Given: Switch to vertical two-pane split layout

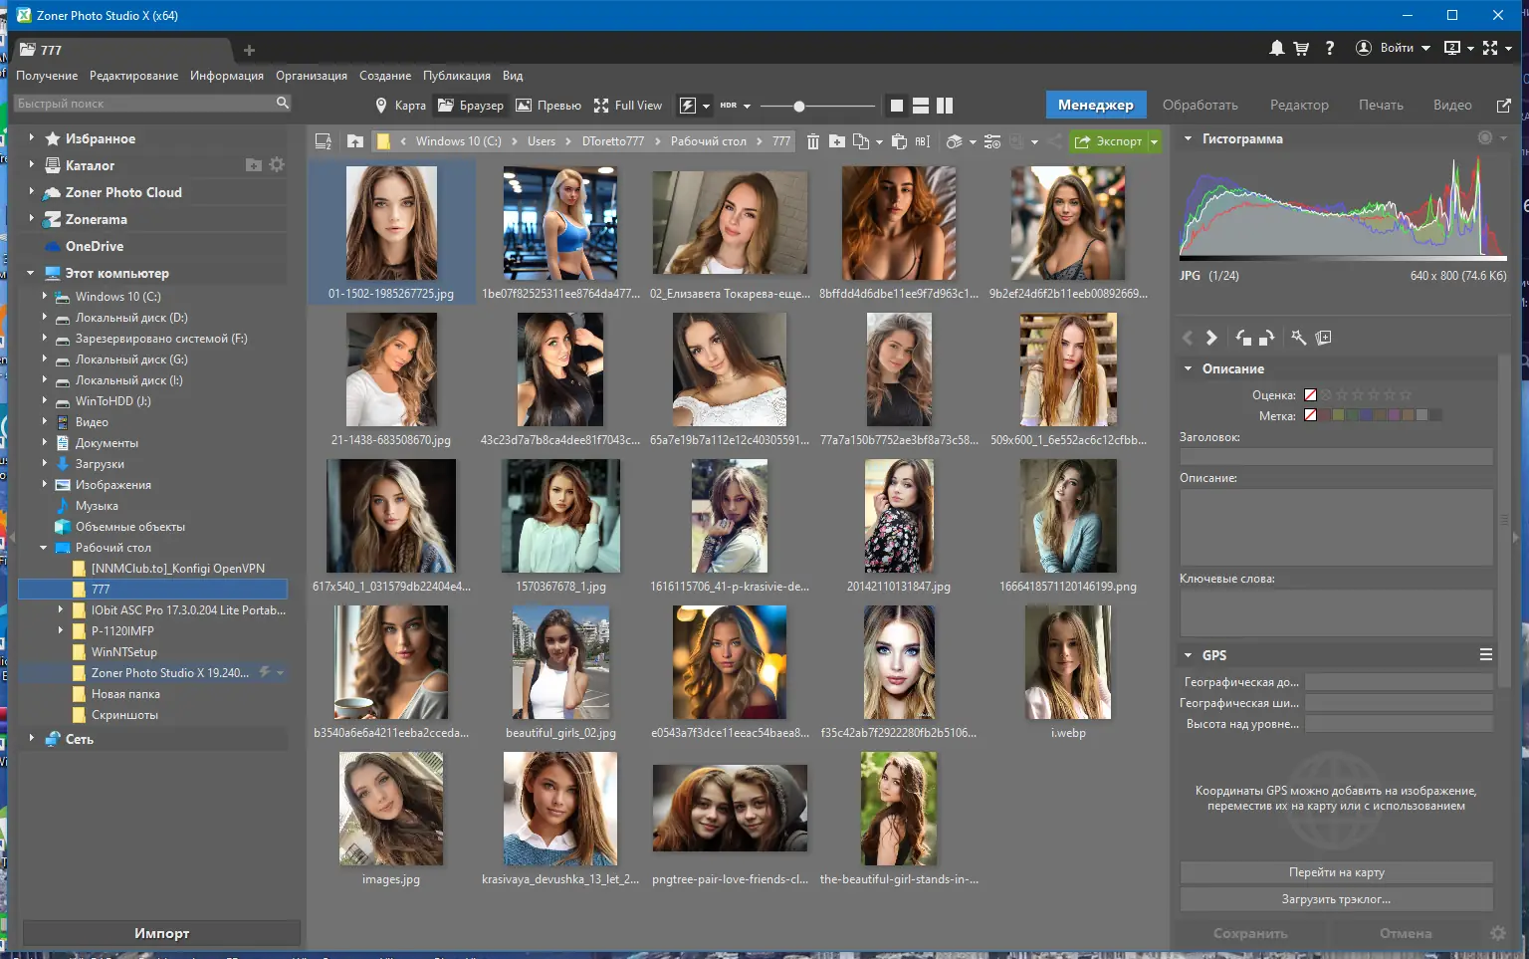Looking at the screenshot, I should click(x=945, y=106).
